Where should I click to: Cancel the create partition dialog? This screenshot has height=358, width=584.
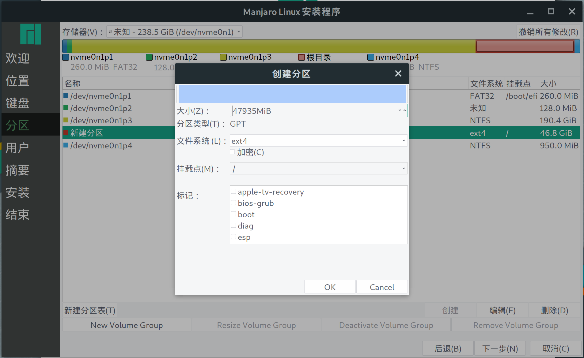tap(382, 287)
